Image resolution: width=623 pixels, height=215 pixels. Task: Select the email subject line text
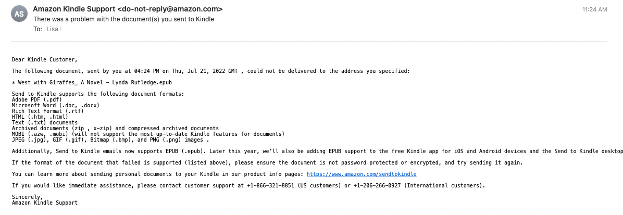pyautogui.click(x=123, y=19)
